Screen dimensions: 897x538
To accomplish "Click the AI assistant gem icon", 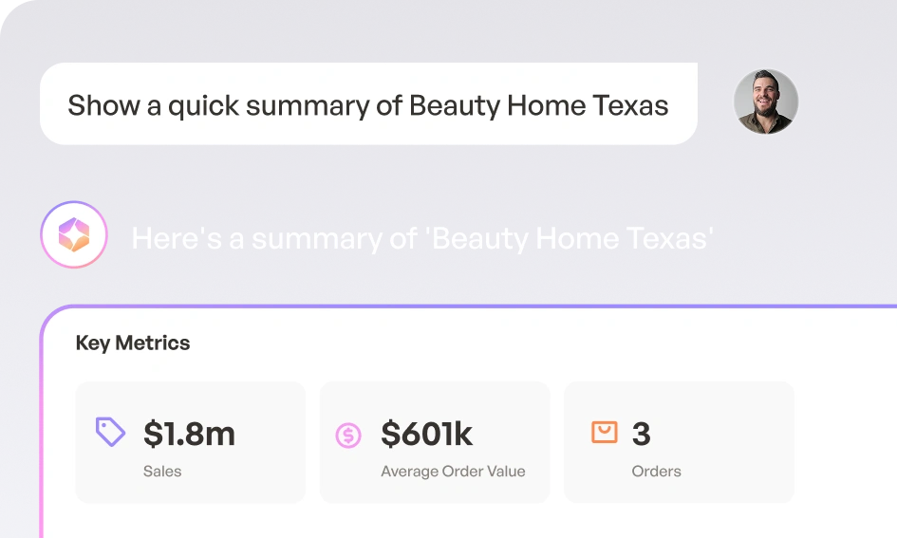I will tap(73, 235).
